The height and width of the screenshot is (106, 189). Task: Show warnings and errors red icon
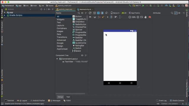pyautogui.click(x=150, y=17)
